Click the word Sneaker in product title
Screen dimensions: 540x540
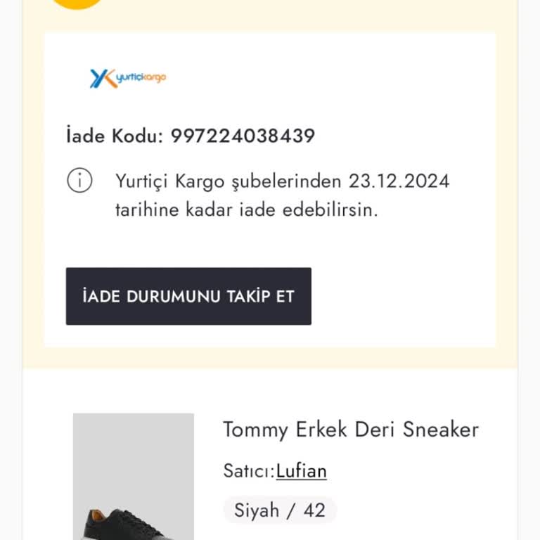[440, 430]
